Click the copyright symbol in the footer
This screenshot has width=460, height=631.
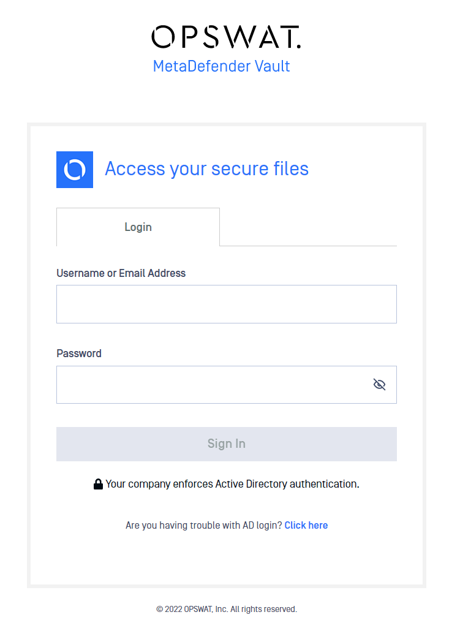pyautogui.click(x=159, y=610)
